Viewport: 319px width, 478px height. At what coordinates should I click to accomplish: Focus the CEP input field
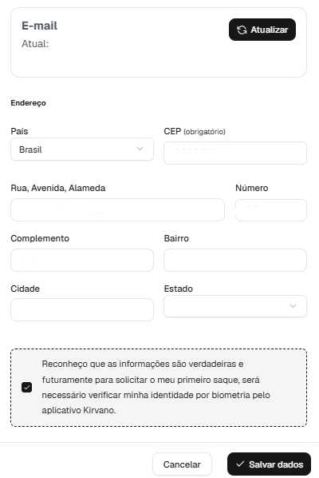[235, 153]
